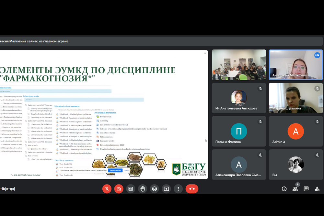
Task: Click the meeting code text 'ibje-qxj'
Action: [7, 189]
